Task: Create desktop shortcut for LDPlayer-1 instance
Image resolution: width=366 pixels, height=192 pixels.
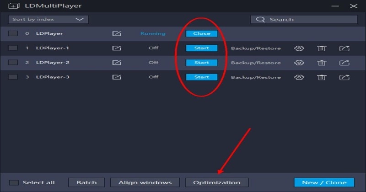Action: [x=344, y=48]
